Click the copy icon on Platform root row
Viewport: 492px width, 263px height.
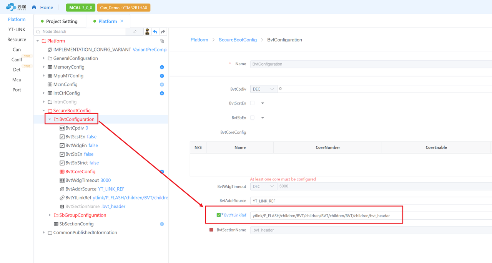pos(162,41)
